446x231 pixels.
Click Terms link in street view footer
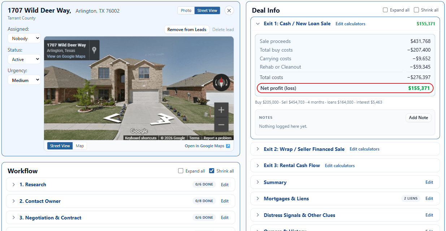pos(194,138)
